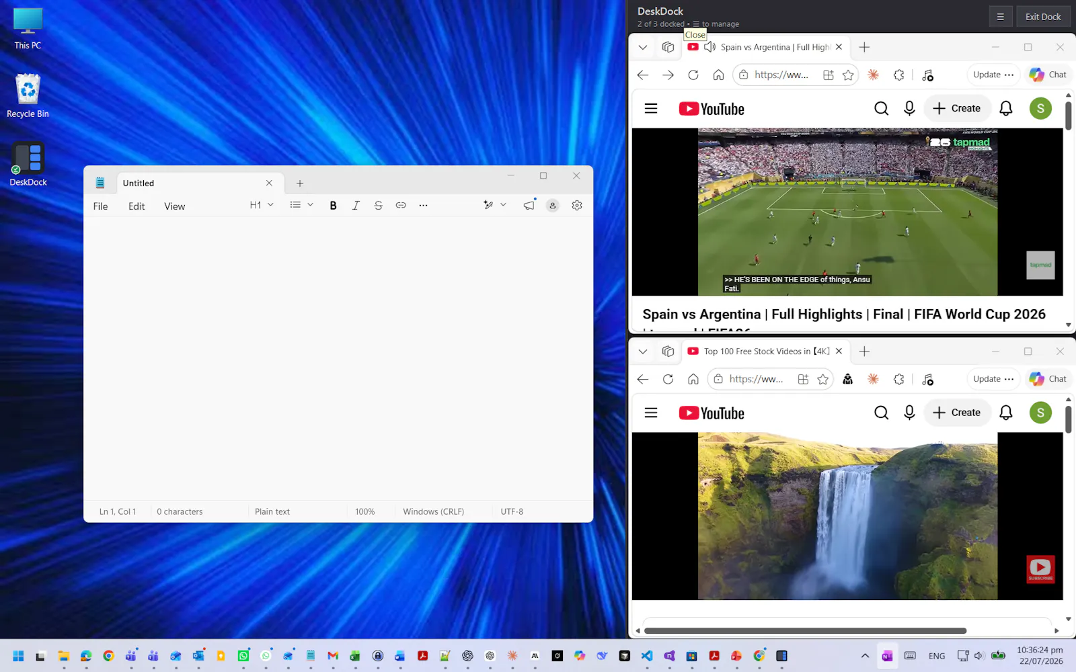Screen dimensions: 1076x672
Task: Click the account profile icon in Notepad
Action: pyautogui.click(x=553, y=206)
